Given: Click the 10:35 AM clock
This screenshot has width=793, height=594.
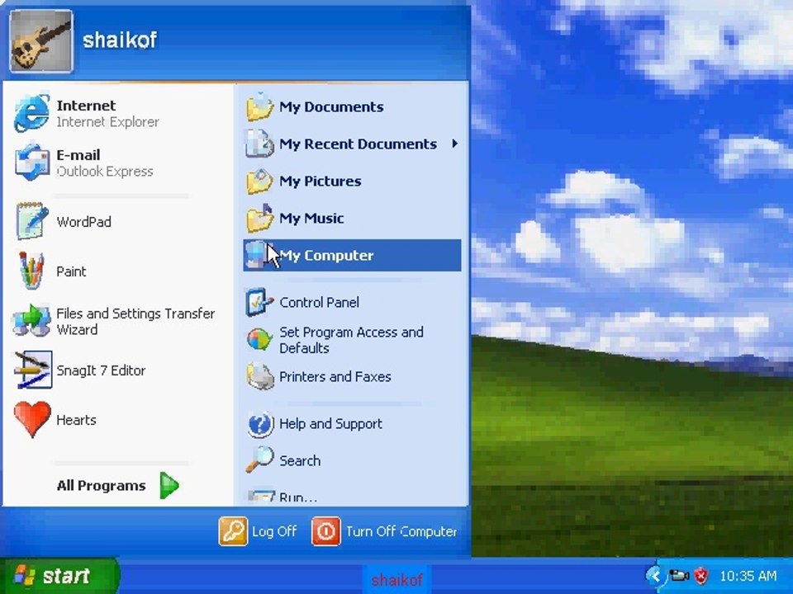Looking at the screenshot, I should (748, 576).
